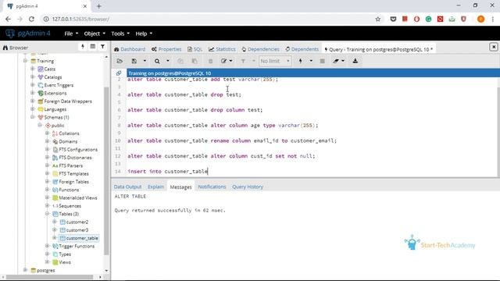Viewport: 500px width, 281px height.
Task: Show the Query History tab
Action: point(248,187)
